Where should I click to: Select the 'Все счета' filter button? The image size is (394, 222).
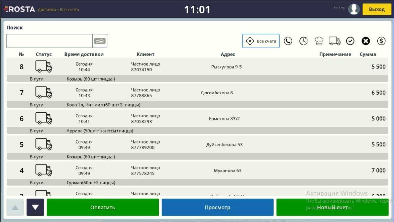click(x=261, y=41)
